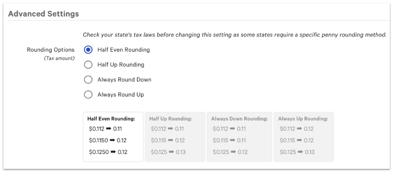Viewport: 393px width, 174px height.
Task: Click the Rounding Options field label
Action: pyautogui.click(x=51, y=50)
